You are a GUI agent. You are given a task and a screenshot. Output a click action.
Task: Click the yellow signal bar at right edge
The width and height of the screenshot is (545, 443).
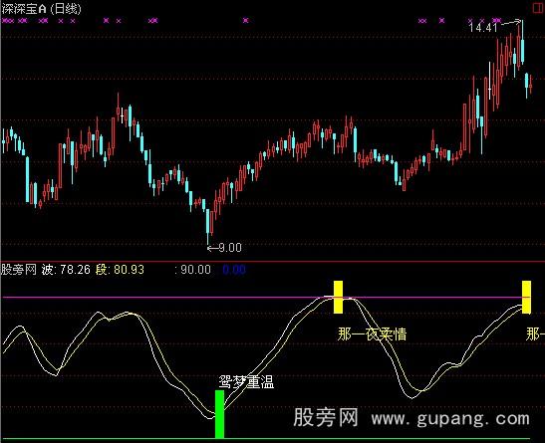pyautogui.click(x=527, y=298)
